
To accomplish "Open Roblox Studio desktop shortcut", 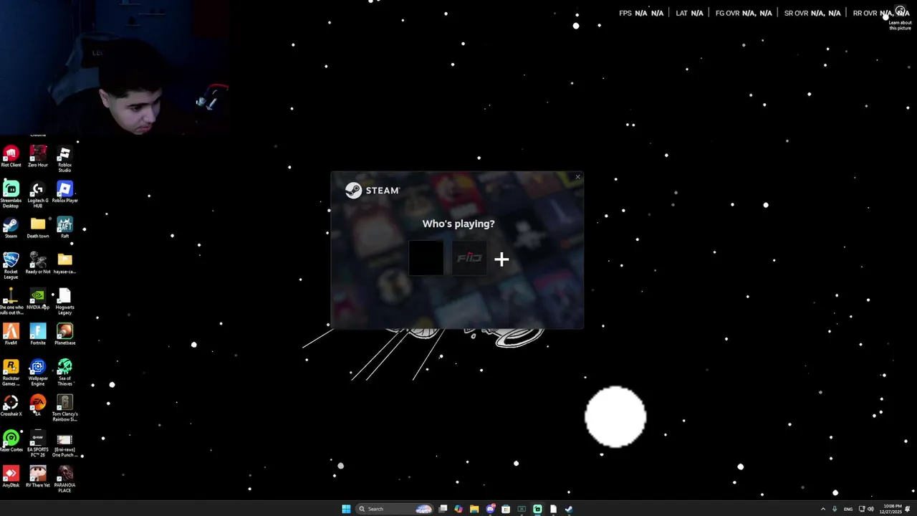I will [64, 159].
